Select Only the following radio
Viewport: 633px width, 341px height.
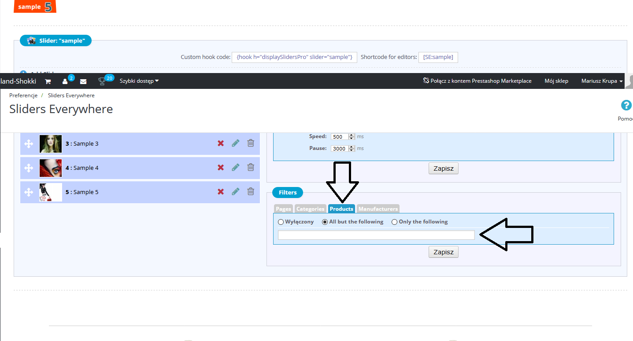tap(394, 222)
